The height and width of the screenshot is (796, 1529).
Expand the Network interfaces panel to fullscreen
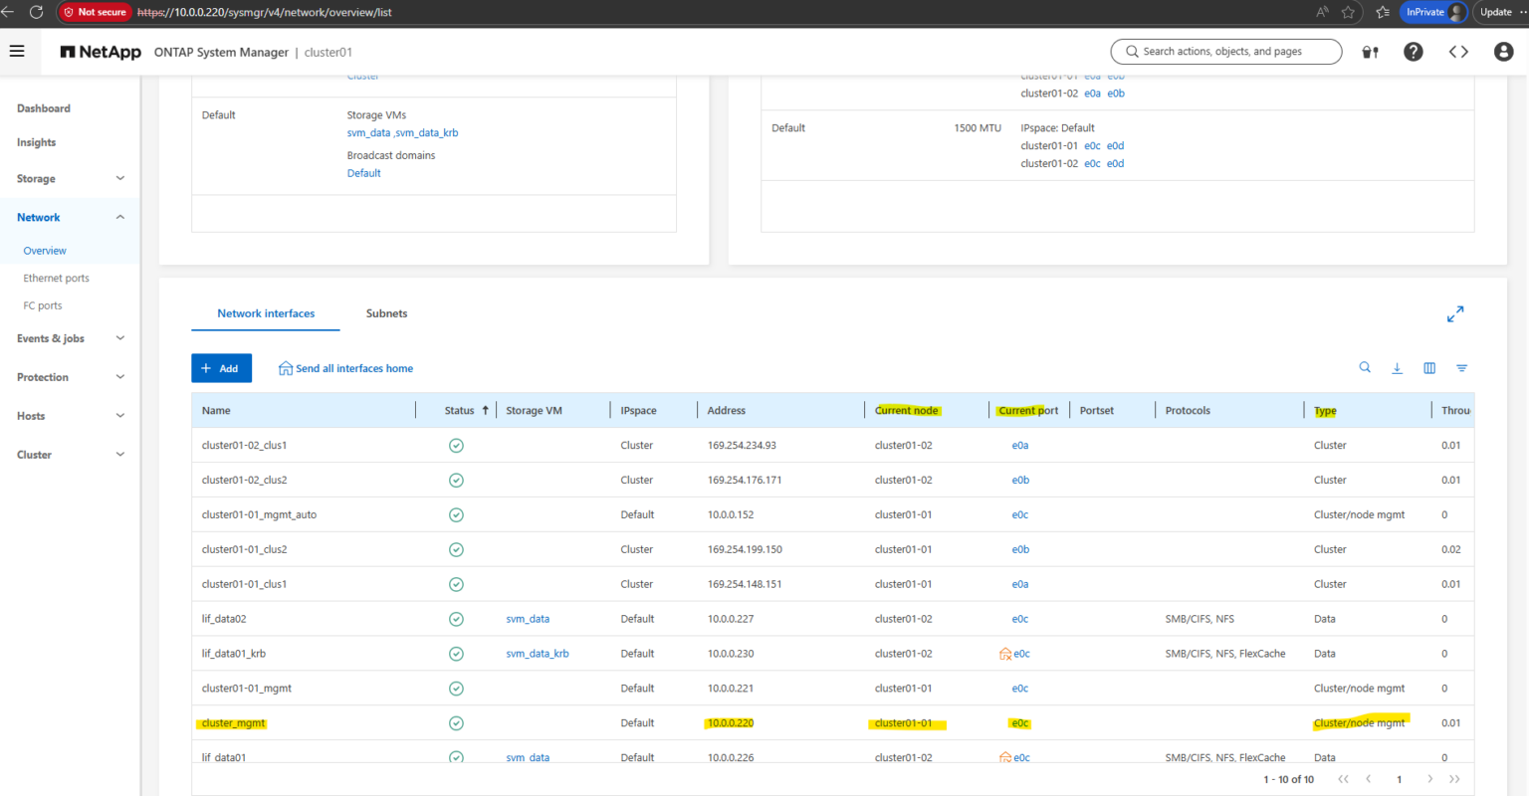coord(1455,313)
